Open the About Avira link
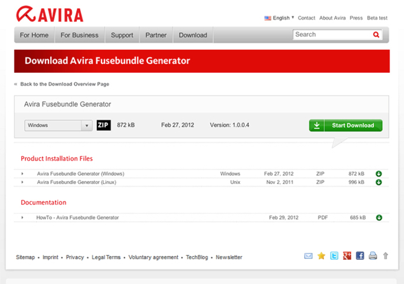This screenshot has width=404, height=284. [332, 18]
